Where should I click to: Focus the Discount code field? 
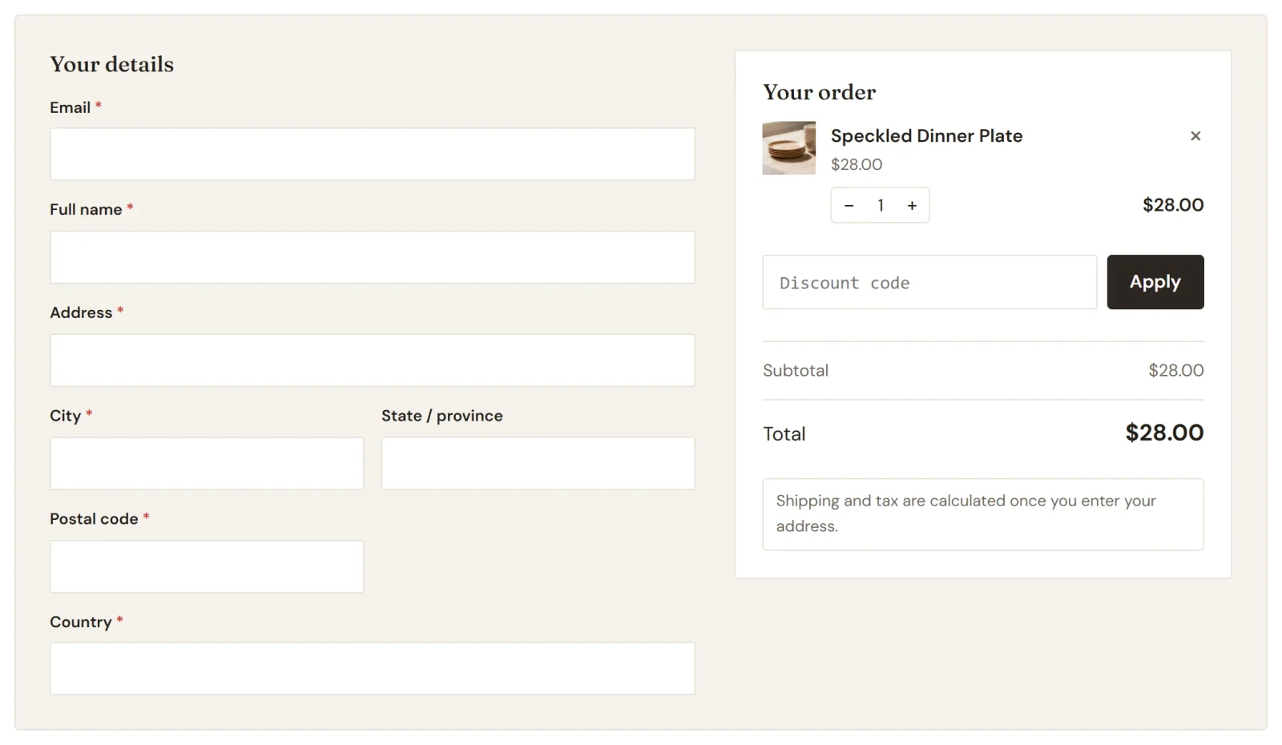click(x=929, y=282)
